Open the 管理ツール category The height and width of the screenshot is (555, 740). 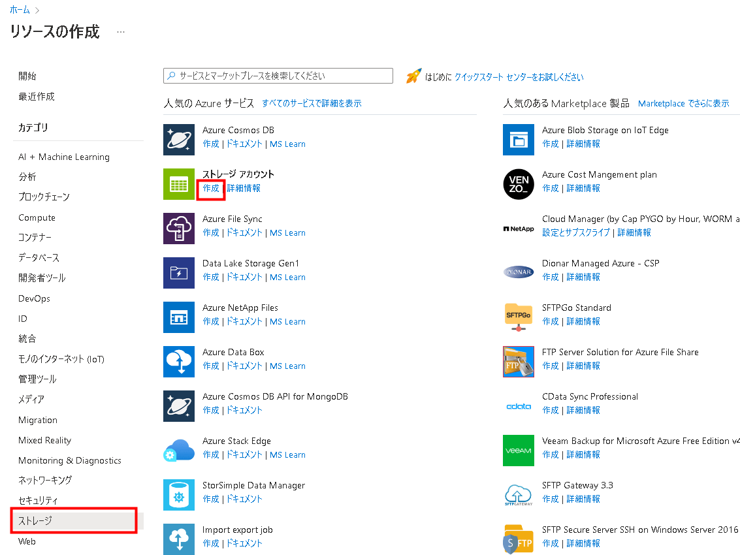37,379
